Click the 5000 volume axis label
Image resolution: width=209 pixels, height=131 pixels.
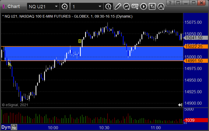click(x=189, y=109)
